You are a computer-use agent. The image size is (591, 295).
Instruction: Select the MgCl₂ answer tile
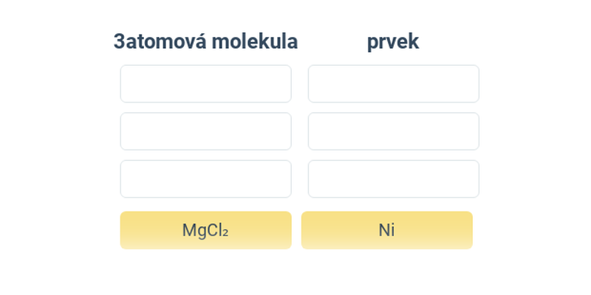[x=206, y=230]
